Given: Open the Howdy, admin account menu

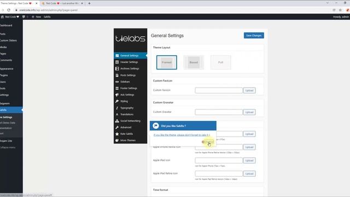Looking at the screenshot, I should coord(341,17).
